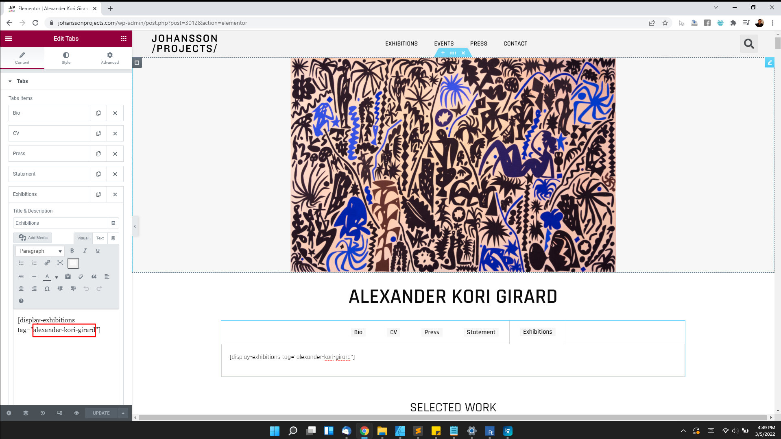This screenshot has width=781, height=439.
Task: Remove the Bio tab item
Action: (115, 113)
